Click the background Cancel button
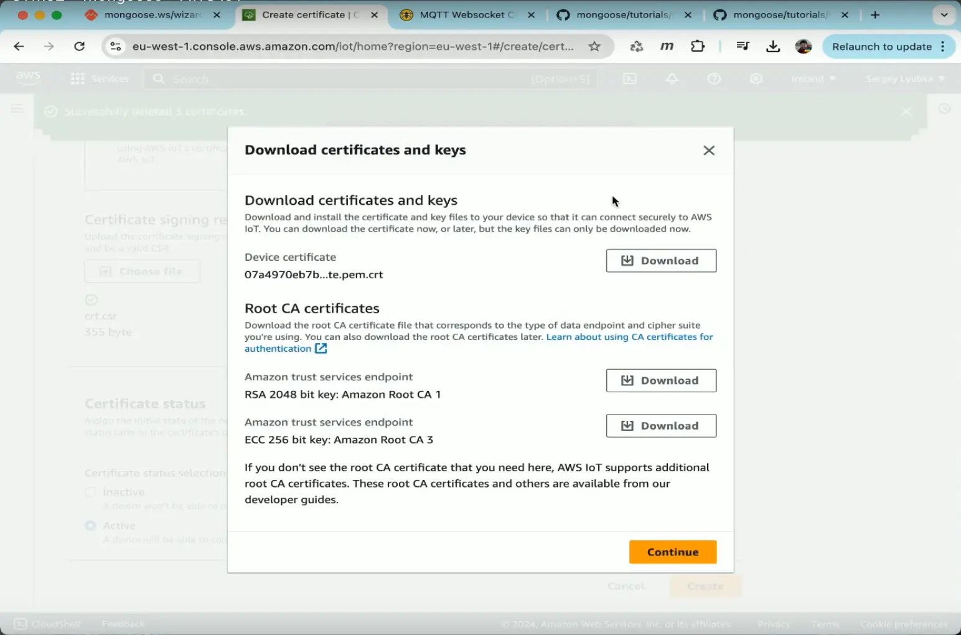Viewport: 961px width, 635px height. pyautogui.click(x=626, y=586)
